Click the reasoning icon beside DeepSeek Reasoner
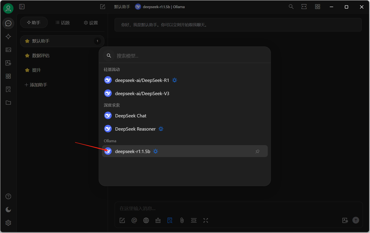 click(161, 129)
